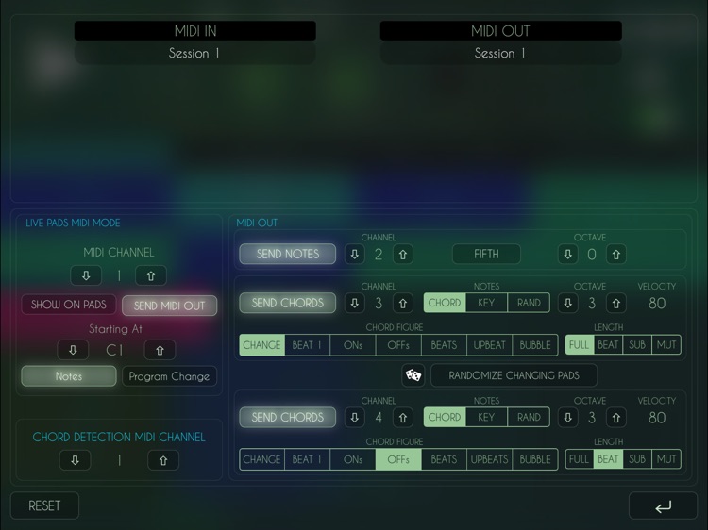This screenshot has width=708, height=530.
Task: Raise Send Notes octave above 0
Action: 616,255
